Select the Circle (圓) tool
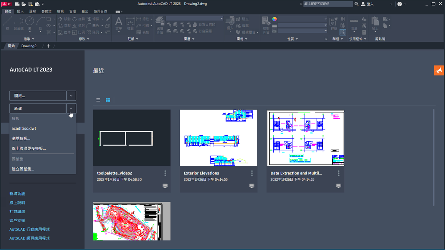This screenshot has height=250, width=445. coord(30,23)
